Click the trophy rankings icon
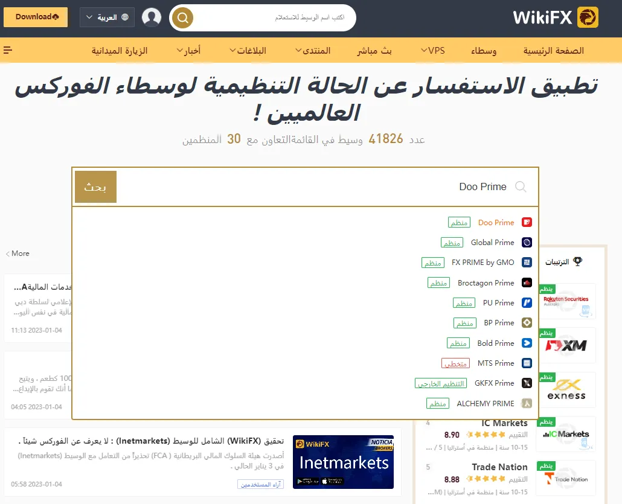The width and height of the screenshot is (622, 504). [x=577, y=262]
